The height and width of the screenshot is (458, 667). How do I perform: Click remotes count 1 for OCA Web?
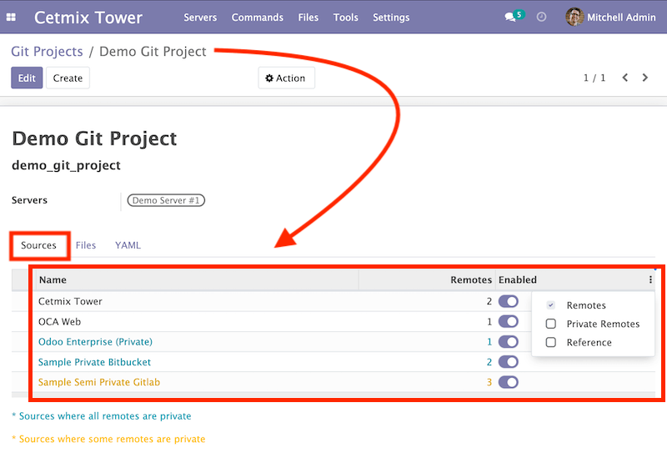click(x=489, y=322)
